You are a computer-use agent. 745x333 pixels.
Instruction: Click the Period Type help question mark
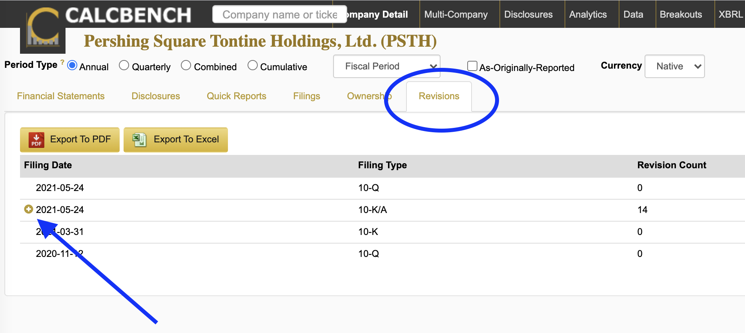pos(62,62)
